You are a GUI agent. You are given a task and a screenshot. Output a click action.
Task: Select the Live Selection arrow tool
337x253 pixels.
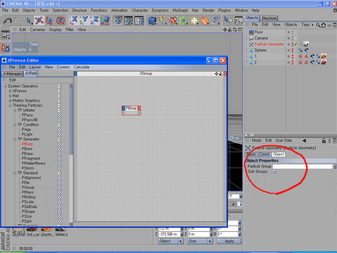(29, 21)
